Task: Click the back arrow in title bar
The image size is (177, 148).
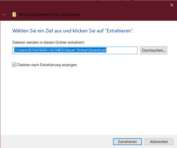Action: pyautogui.click(x=5, y=14)
